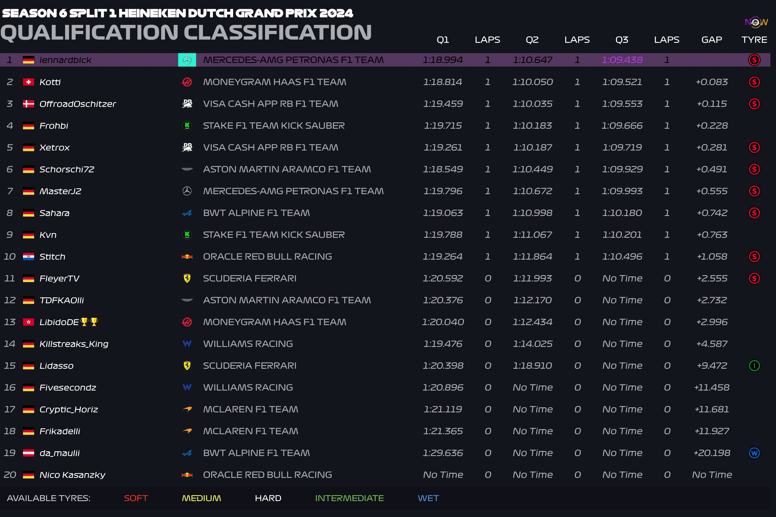The height and width of the screenshot is (517, 776).
Task: Click the McLaren logo in Cryptic_Horiz's row
Action: (187, 409)
